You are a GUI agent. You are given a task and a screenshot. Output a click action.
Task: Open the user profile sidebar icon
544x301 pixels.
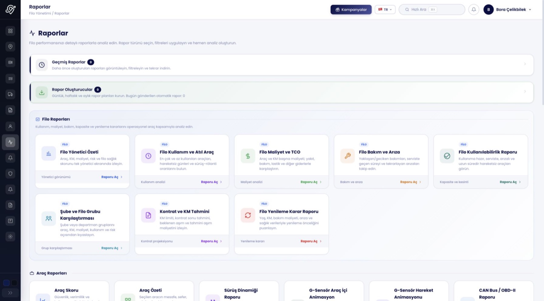[10, 126]
